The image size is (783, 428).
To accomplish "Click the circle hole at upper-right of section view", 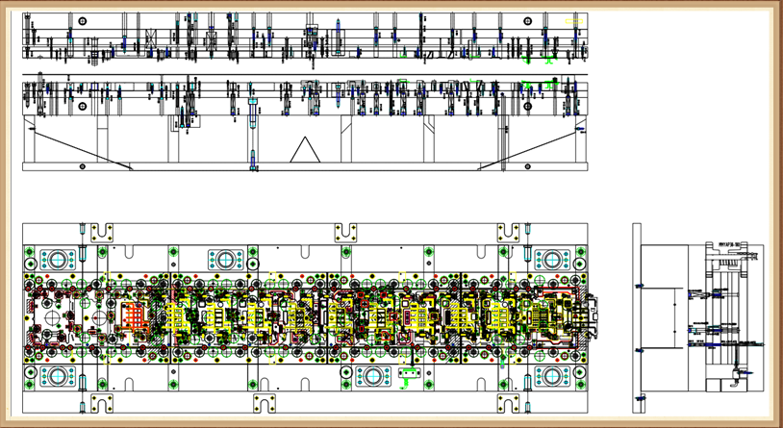I will [529, 21].
